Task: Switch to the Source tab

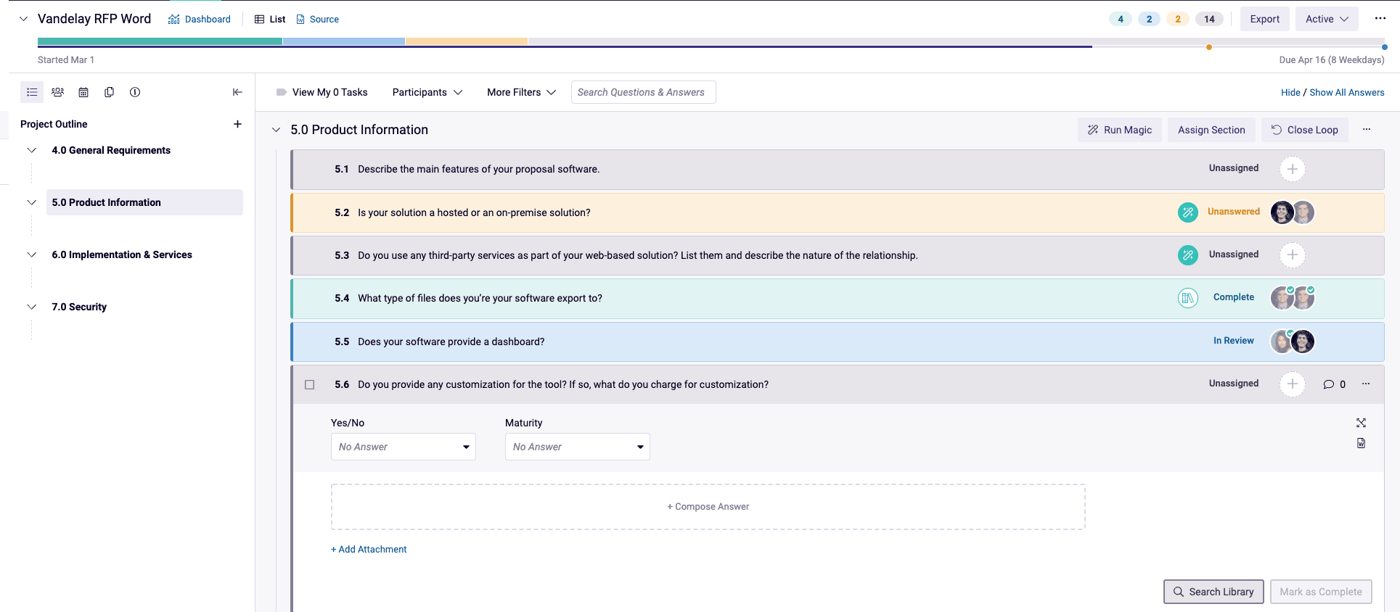Action: point(318,19)
